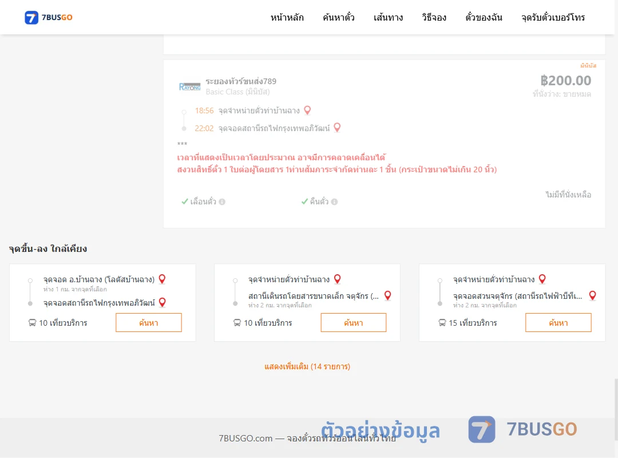
Task: Click the จุดรับตั๋วเบอร์โทร menu item
Action: coord(553,17)
